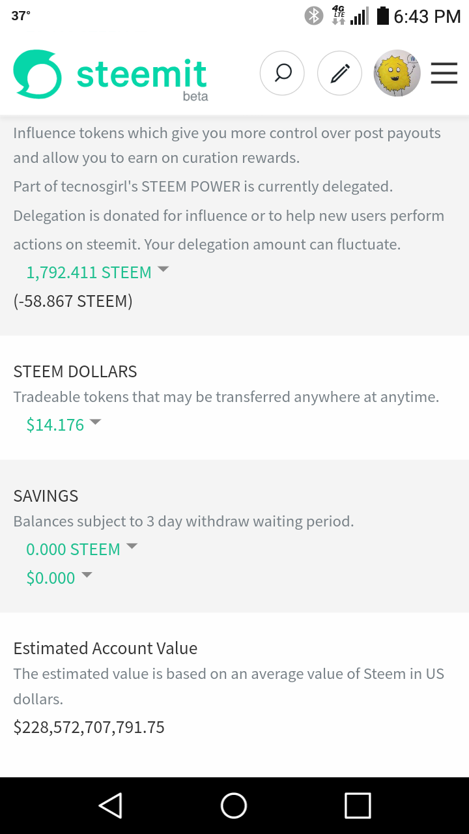Viewport: 469px width, 834px height.
Task: Tap the Android recent apps square
Action: pyautogui.click(x=358, y=805)
